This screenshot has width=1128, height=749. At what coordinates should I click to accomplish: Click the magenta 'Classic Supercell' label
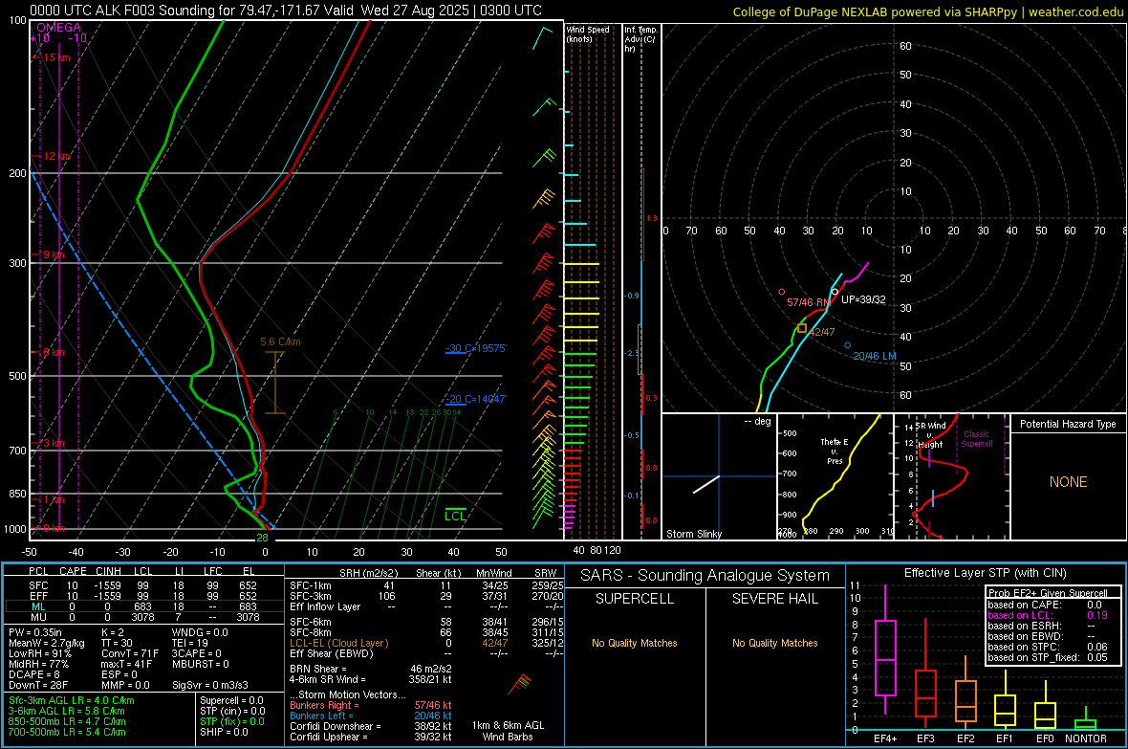click(977, 439)
